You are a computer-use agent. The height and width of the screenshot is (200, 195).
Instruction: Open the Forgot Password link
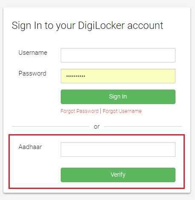[x=79, y=111]
